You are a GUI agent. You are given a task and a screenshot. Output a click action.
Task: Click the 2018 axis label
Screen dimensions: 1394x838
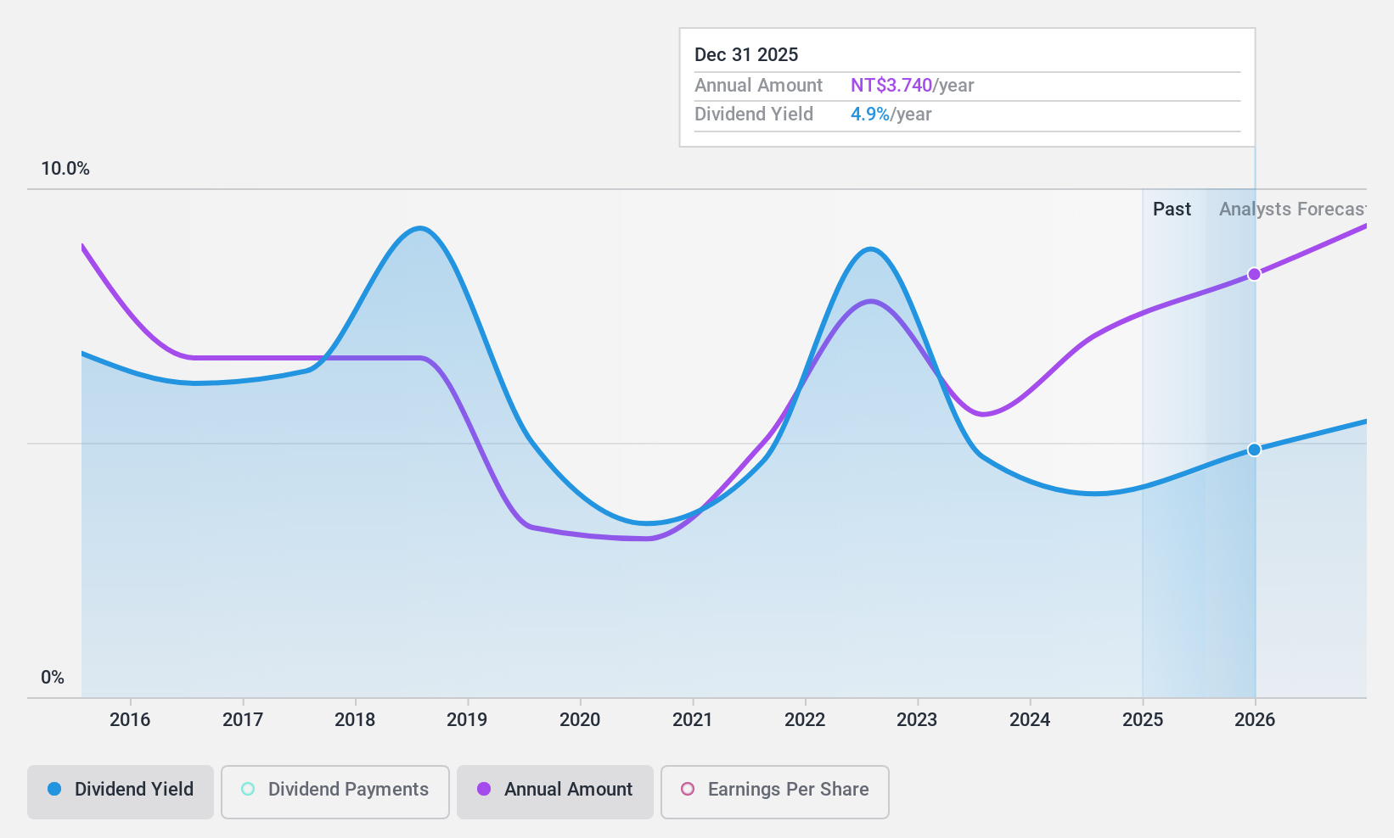355,720
